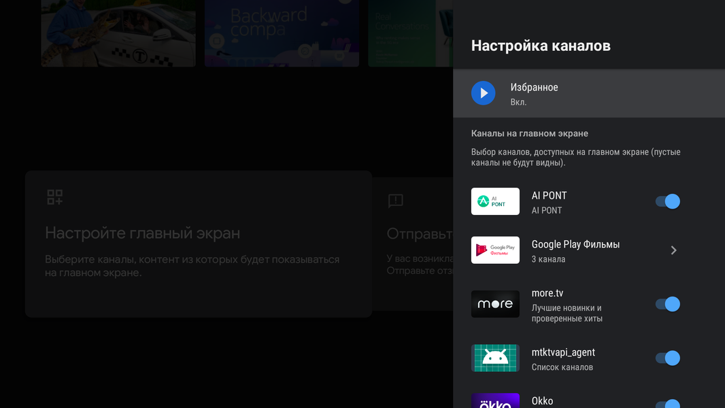Toggle the Okko channel switch

tap(668, 404)
